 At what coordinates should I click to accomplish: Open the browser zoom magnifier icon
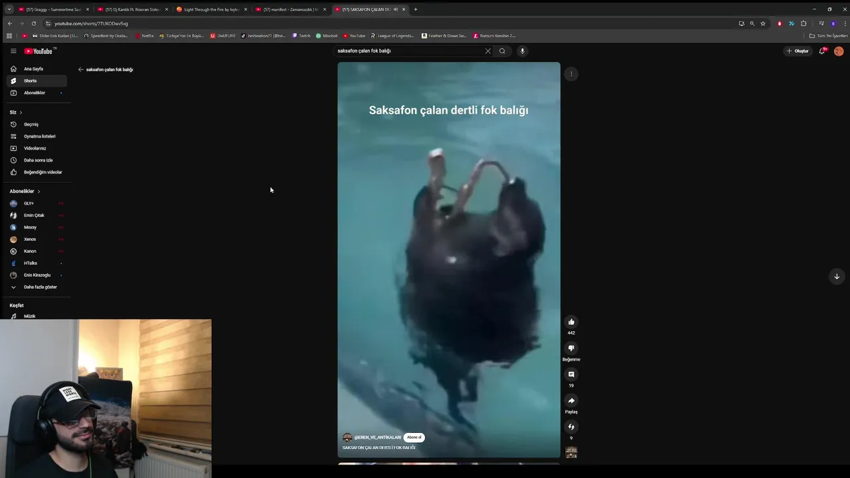[x=752, y=23]
